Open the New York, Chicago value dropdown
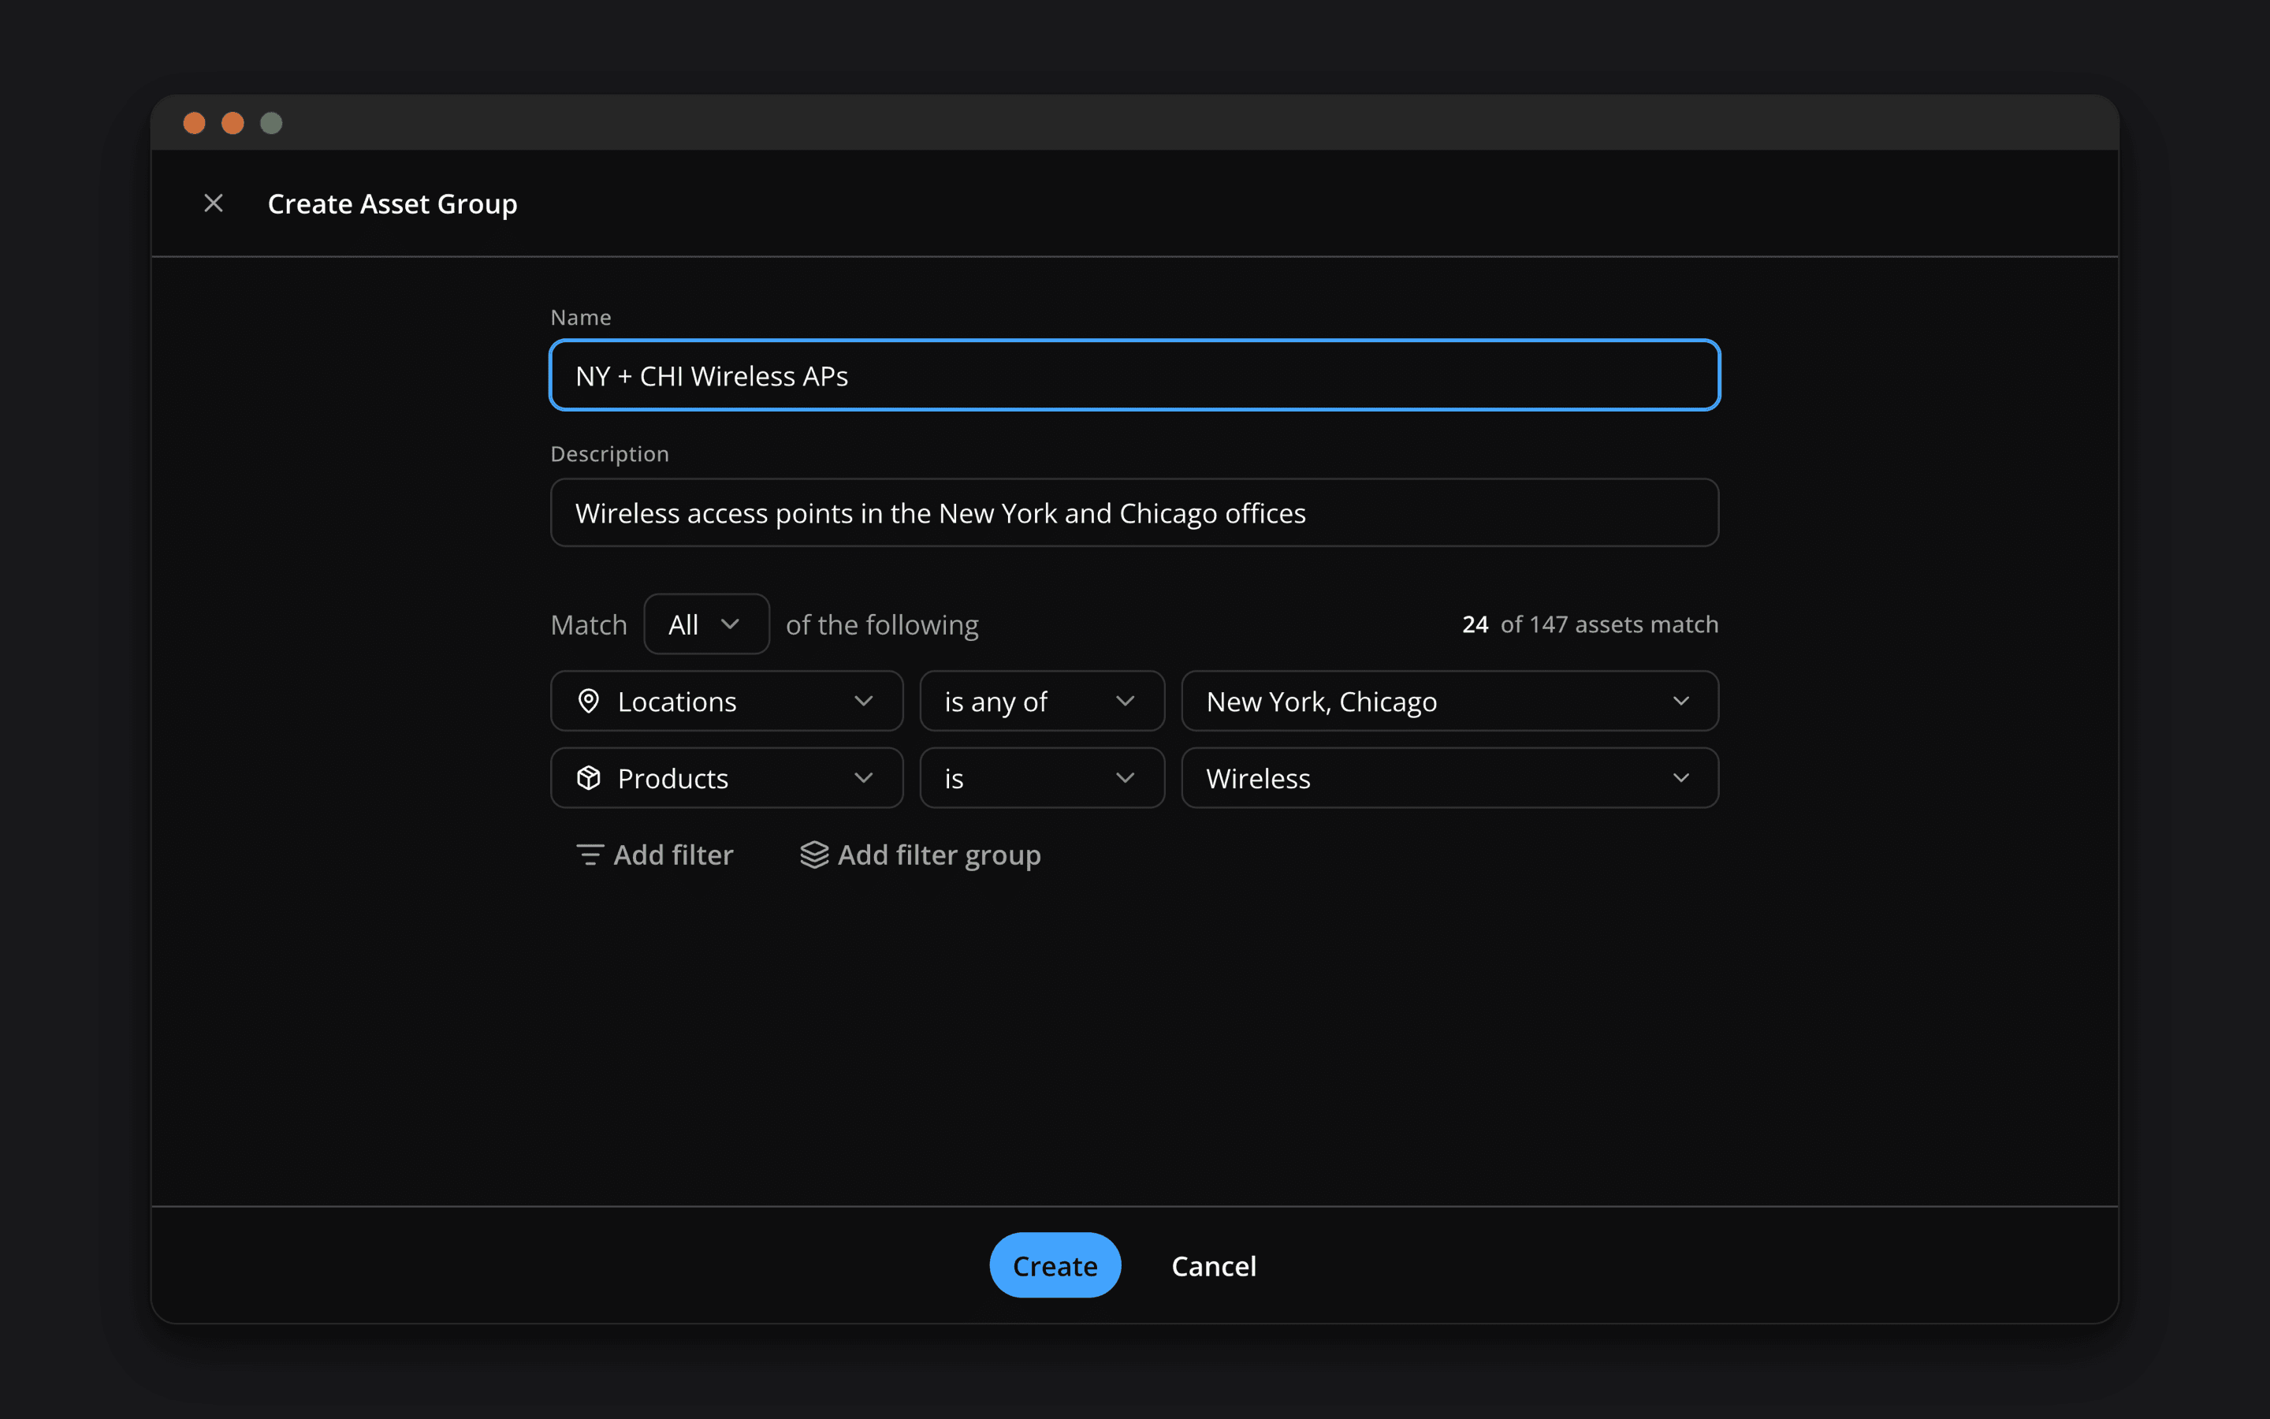The image size is (2270, 1419). pos(1450,701)
